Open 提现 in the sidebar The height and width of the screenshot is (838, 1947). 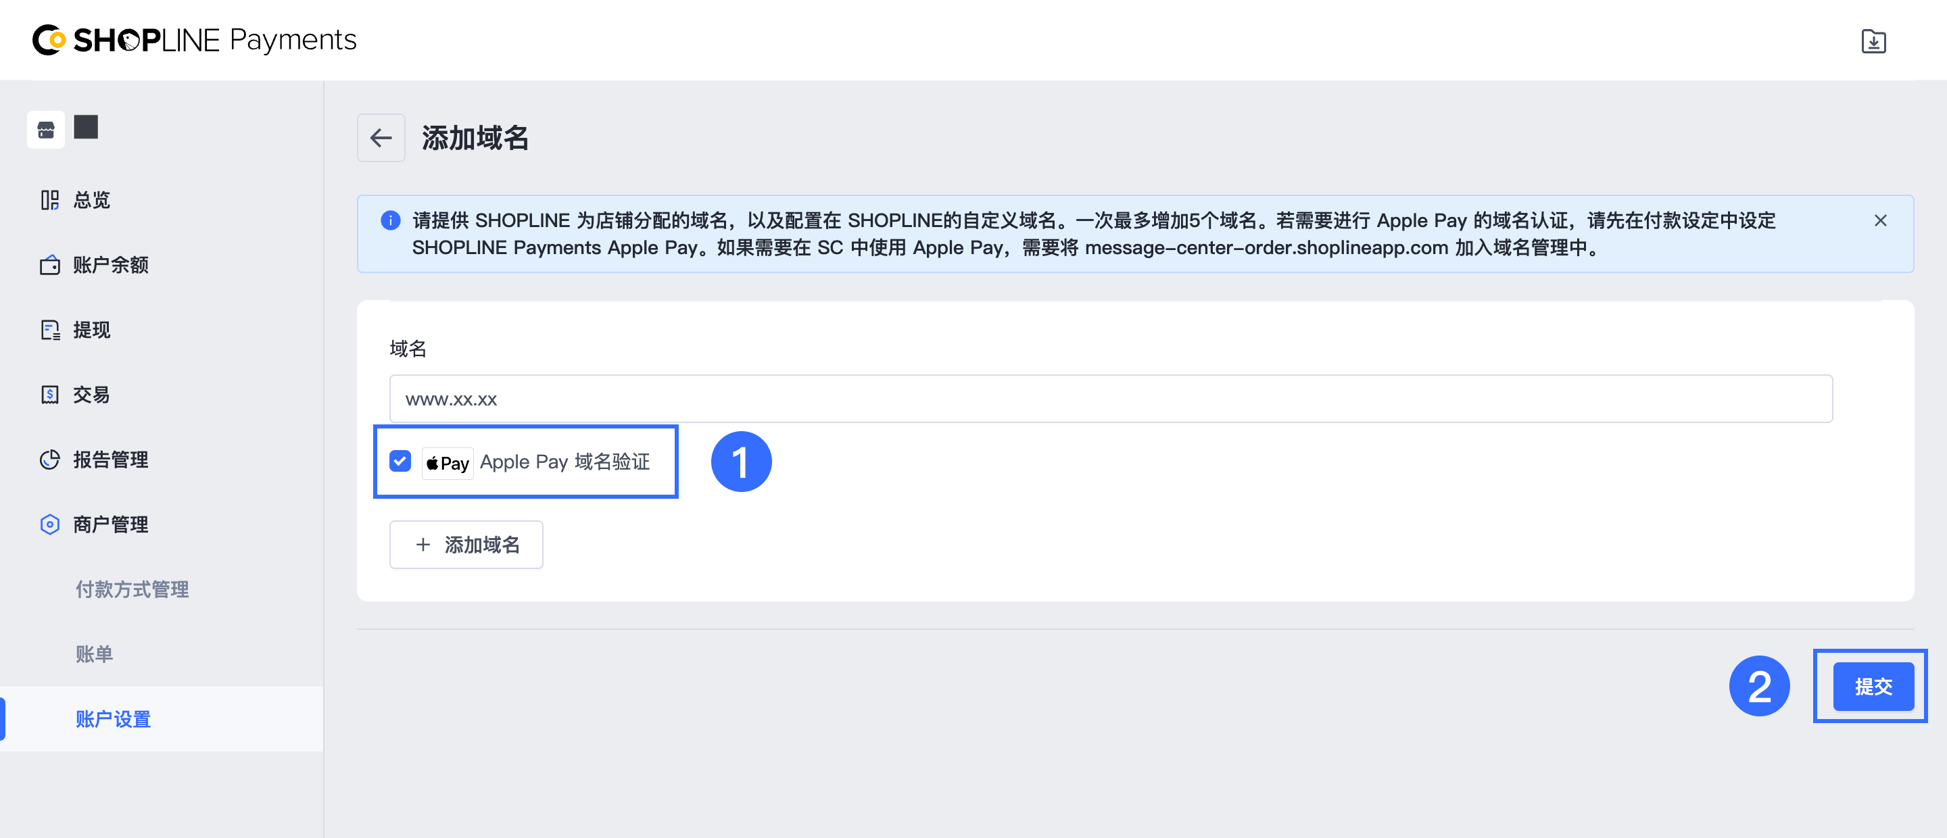91,330
